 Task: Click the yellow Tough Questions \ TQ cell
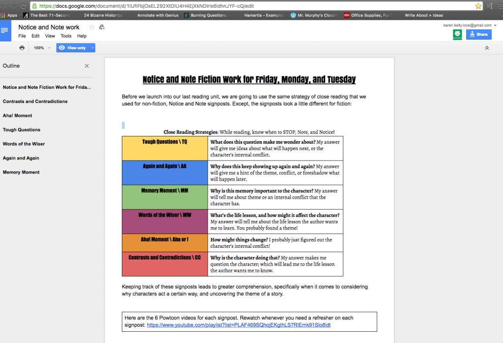click(x=165, y=148)
